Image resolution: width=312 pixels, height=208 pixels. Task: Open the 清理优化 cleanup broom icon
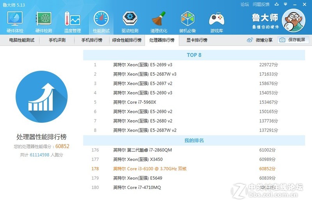159,22
